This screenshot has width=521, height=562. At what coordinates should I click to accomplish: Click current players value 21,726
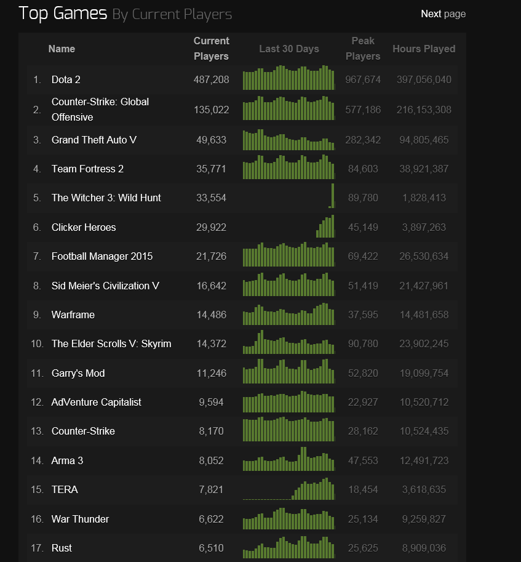click(211, 256)
